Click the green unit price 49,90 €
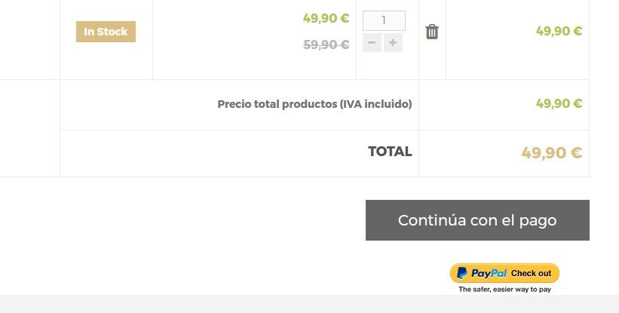This screenshot has height=313, width=619. click(326, 18)
